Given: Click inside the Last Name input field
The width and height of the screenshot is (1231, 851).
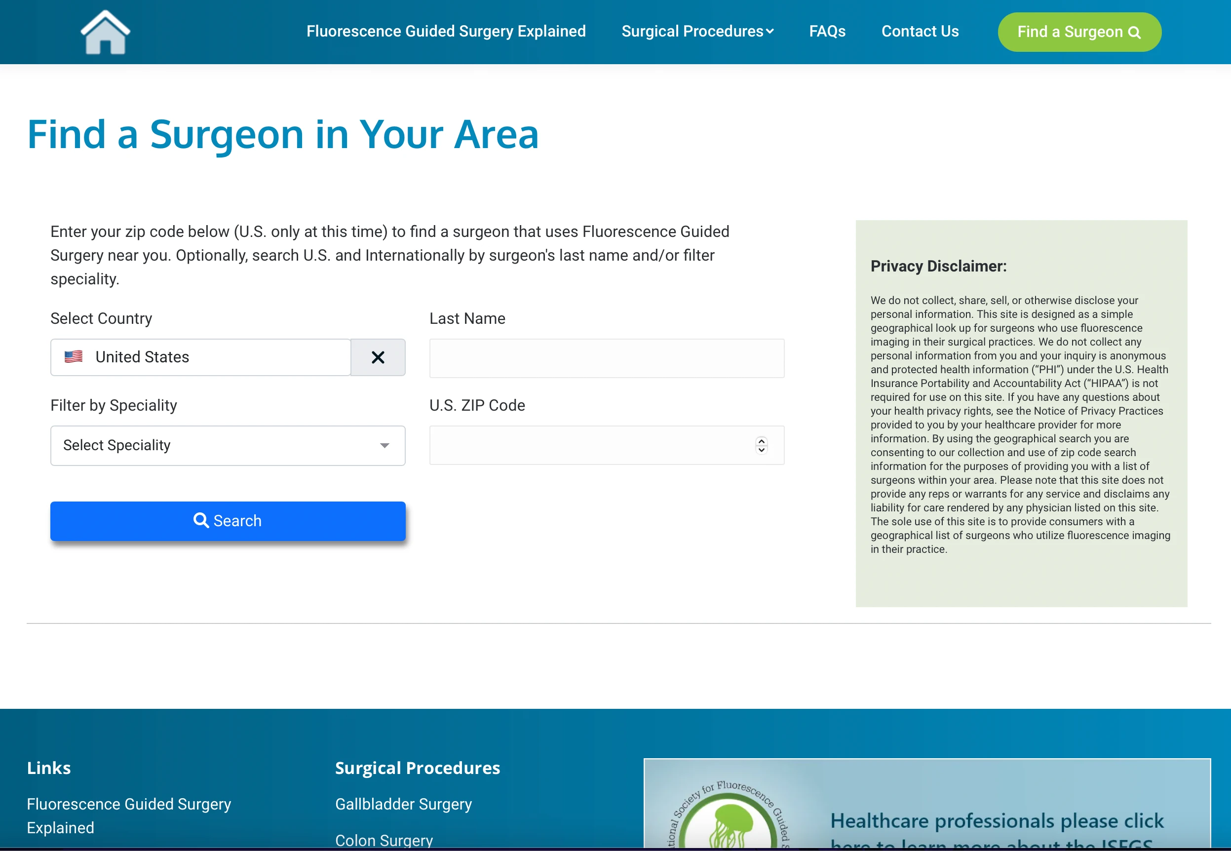Looking at the screenshot, I should pos(606,358).
